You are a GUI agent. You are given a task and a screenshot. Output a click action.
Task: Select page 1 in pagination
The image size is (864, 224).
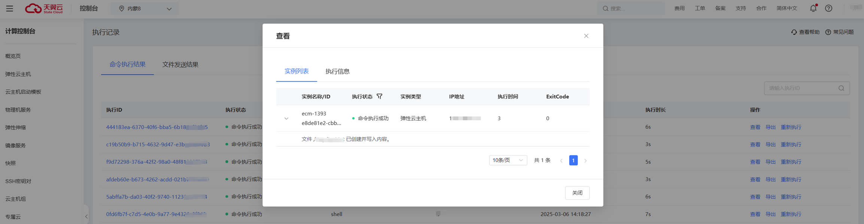(x=573, y=160)
